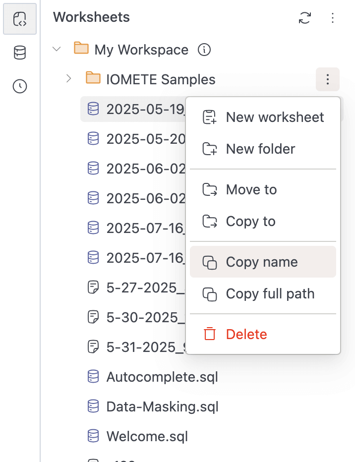355x462 pixels.
Task: Click the refresh icon above Worksheets
Action: (x=305, y=18)
